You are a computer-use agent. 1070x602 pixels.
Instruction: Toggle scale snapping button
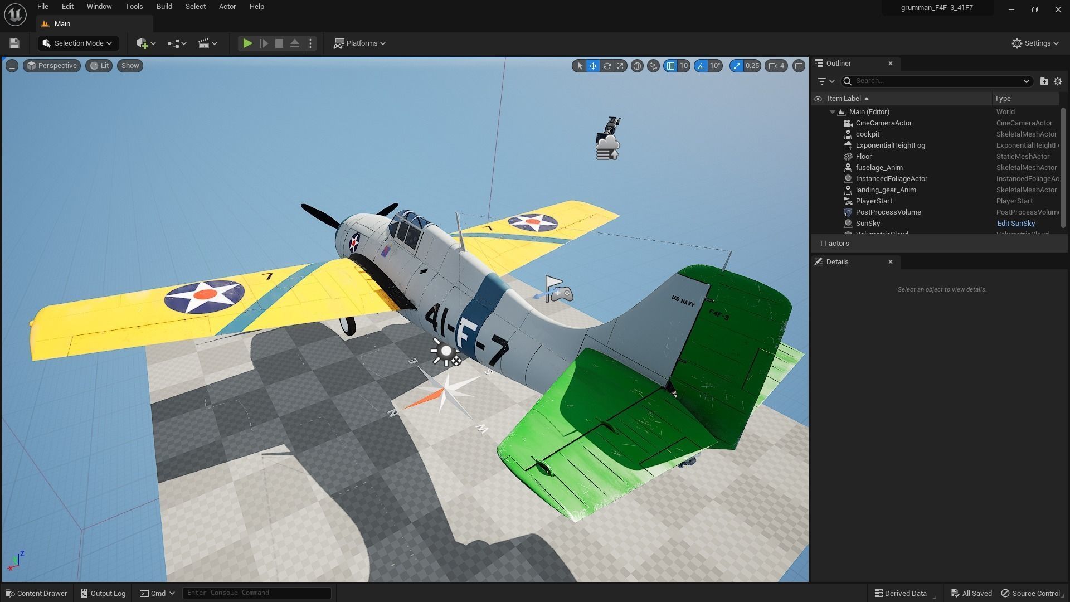[x=737, y=66]
